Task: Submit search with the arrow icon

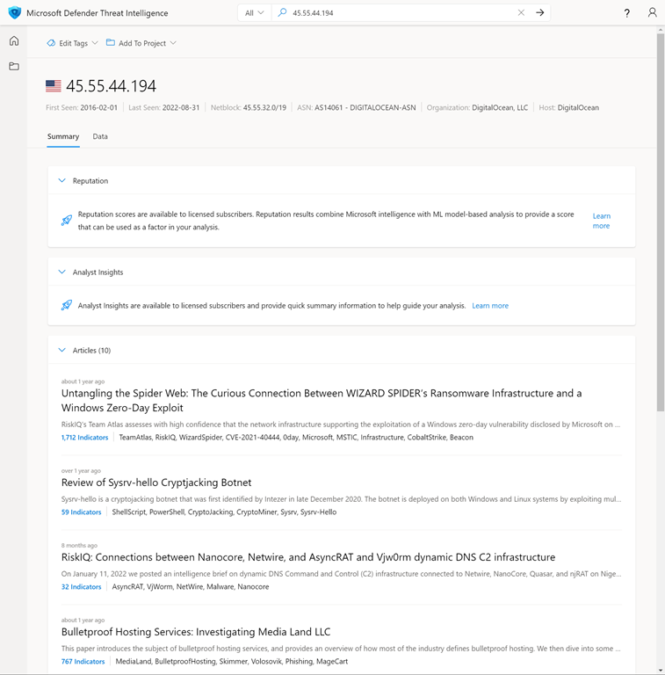Action: pos(540,13)
